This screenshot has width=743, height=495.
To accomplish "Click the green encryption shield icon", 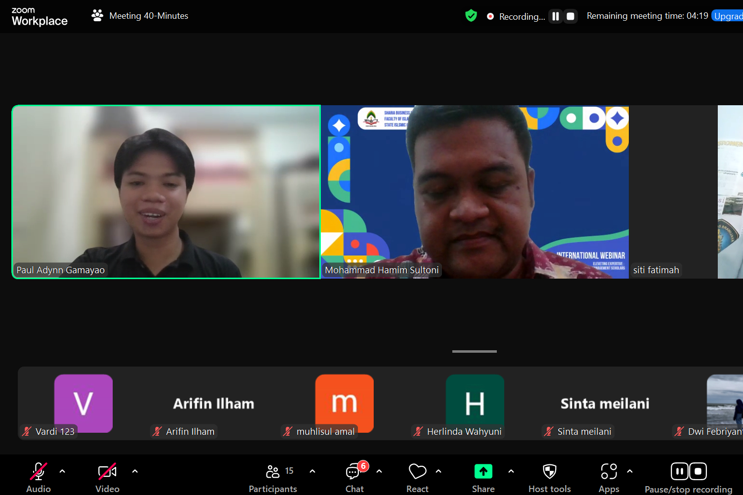I will pyautogui.click(x=471, y=16).
